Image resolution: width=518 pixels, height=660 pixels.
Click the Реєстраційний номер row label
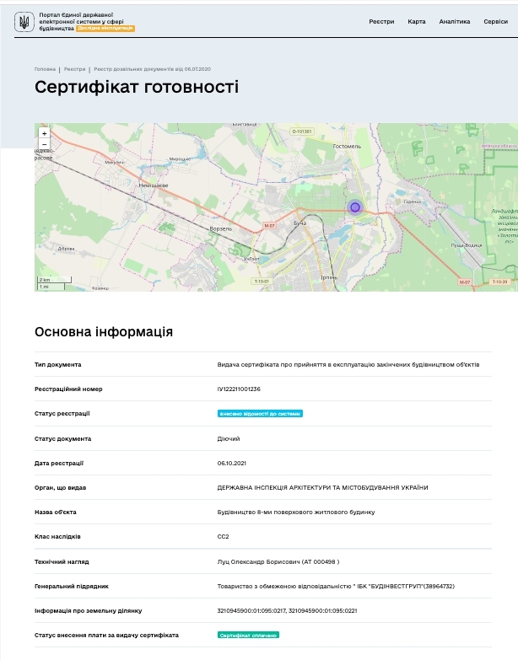click(x=68, y=389)
